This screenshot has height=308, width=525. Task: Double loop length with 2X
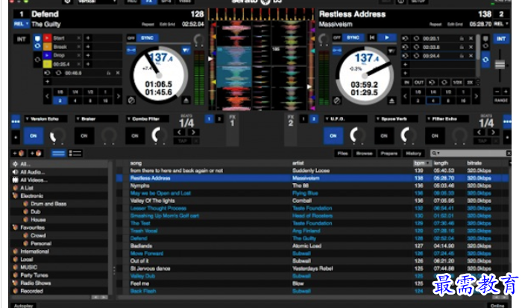point(470,82)
